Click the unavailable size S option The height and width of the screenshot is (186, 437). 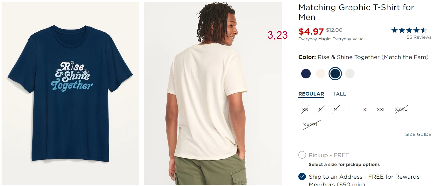[320, 110]
